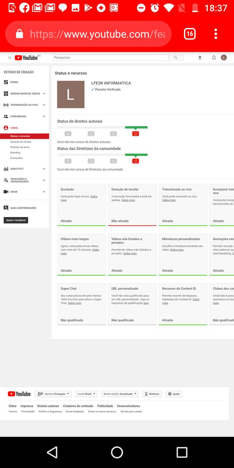Click Testar os novos recursos link
Viewport: 234px width, 468px height.
[102, 411]
